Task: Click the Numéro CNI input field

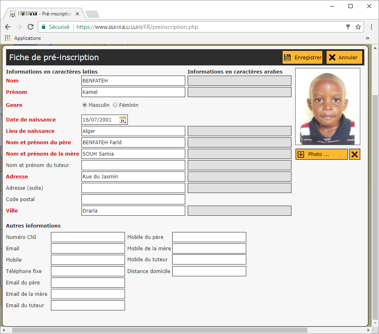Action: 88,237
